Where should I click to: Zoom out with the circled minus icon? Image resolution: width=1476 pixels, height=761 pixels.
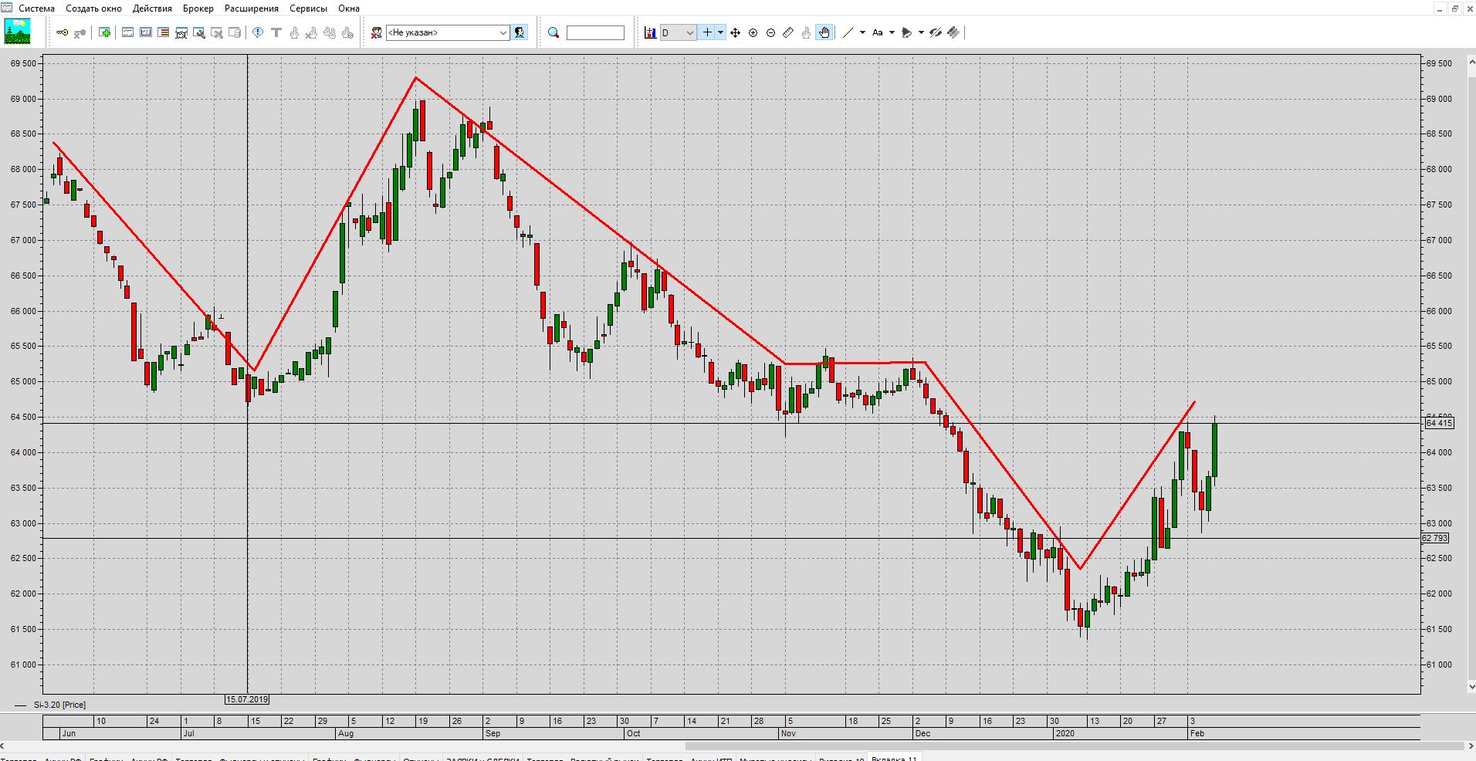point(770,32)
